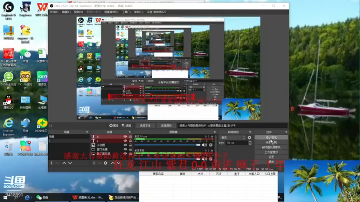
Task: Open the 滤镜 filters button in source toolbar
Action: 126,126
